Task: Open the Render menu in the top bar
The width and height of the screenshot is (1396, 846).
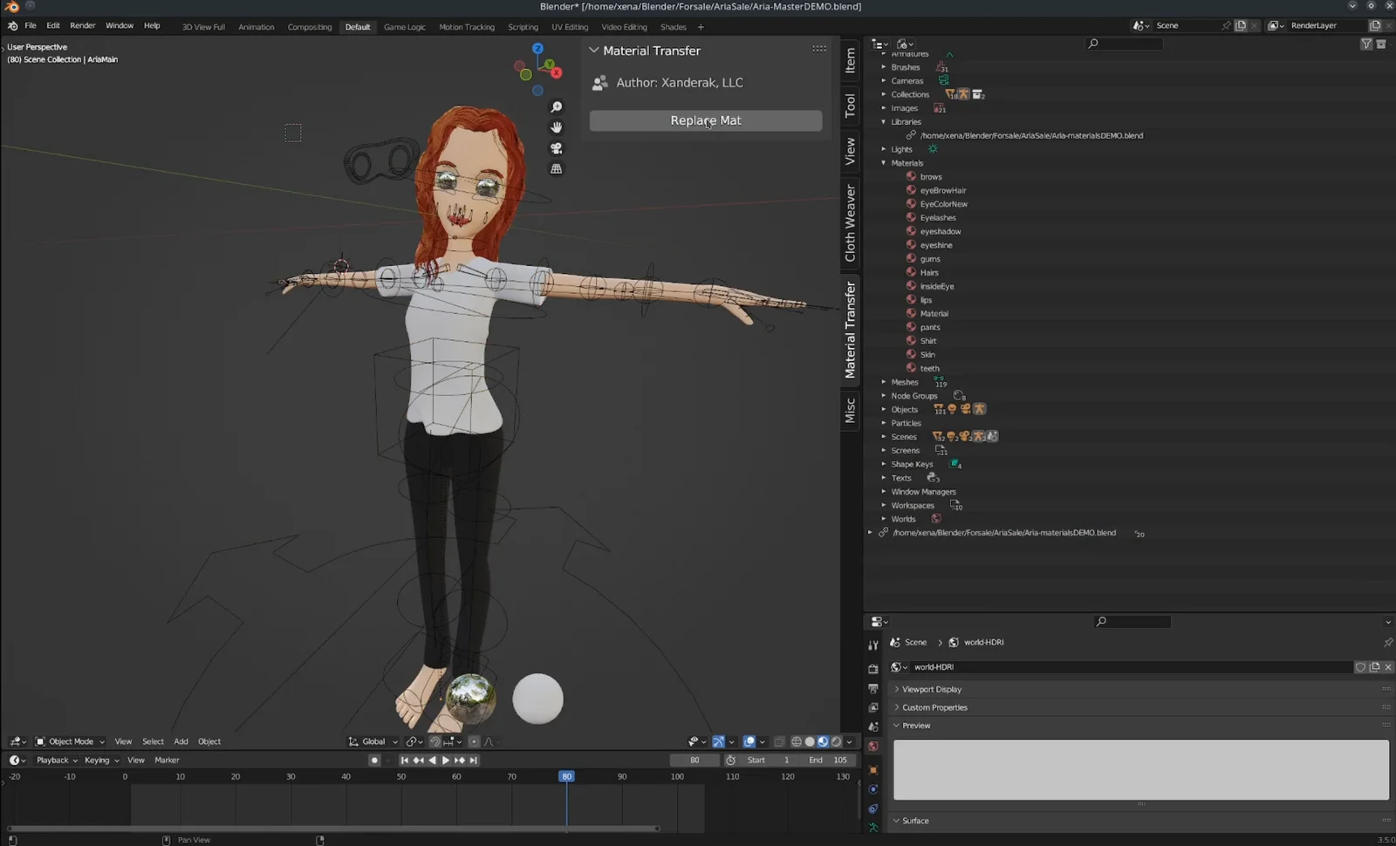Action: (83, 25)
